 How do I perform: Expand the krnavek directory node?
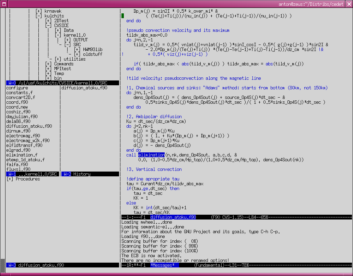click(39, 11)
